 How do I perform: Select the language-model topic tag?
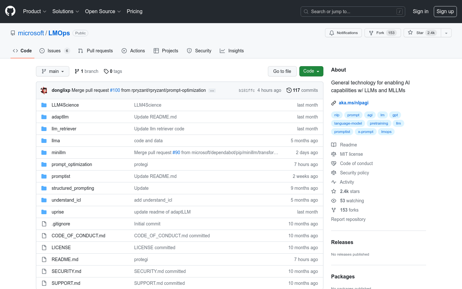click(348, 123)
